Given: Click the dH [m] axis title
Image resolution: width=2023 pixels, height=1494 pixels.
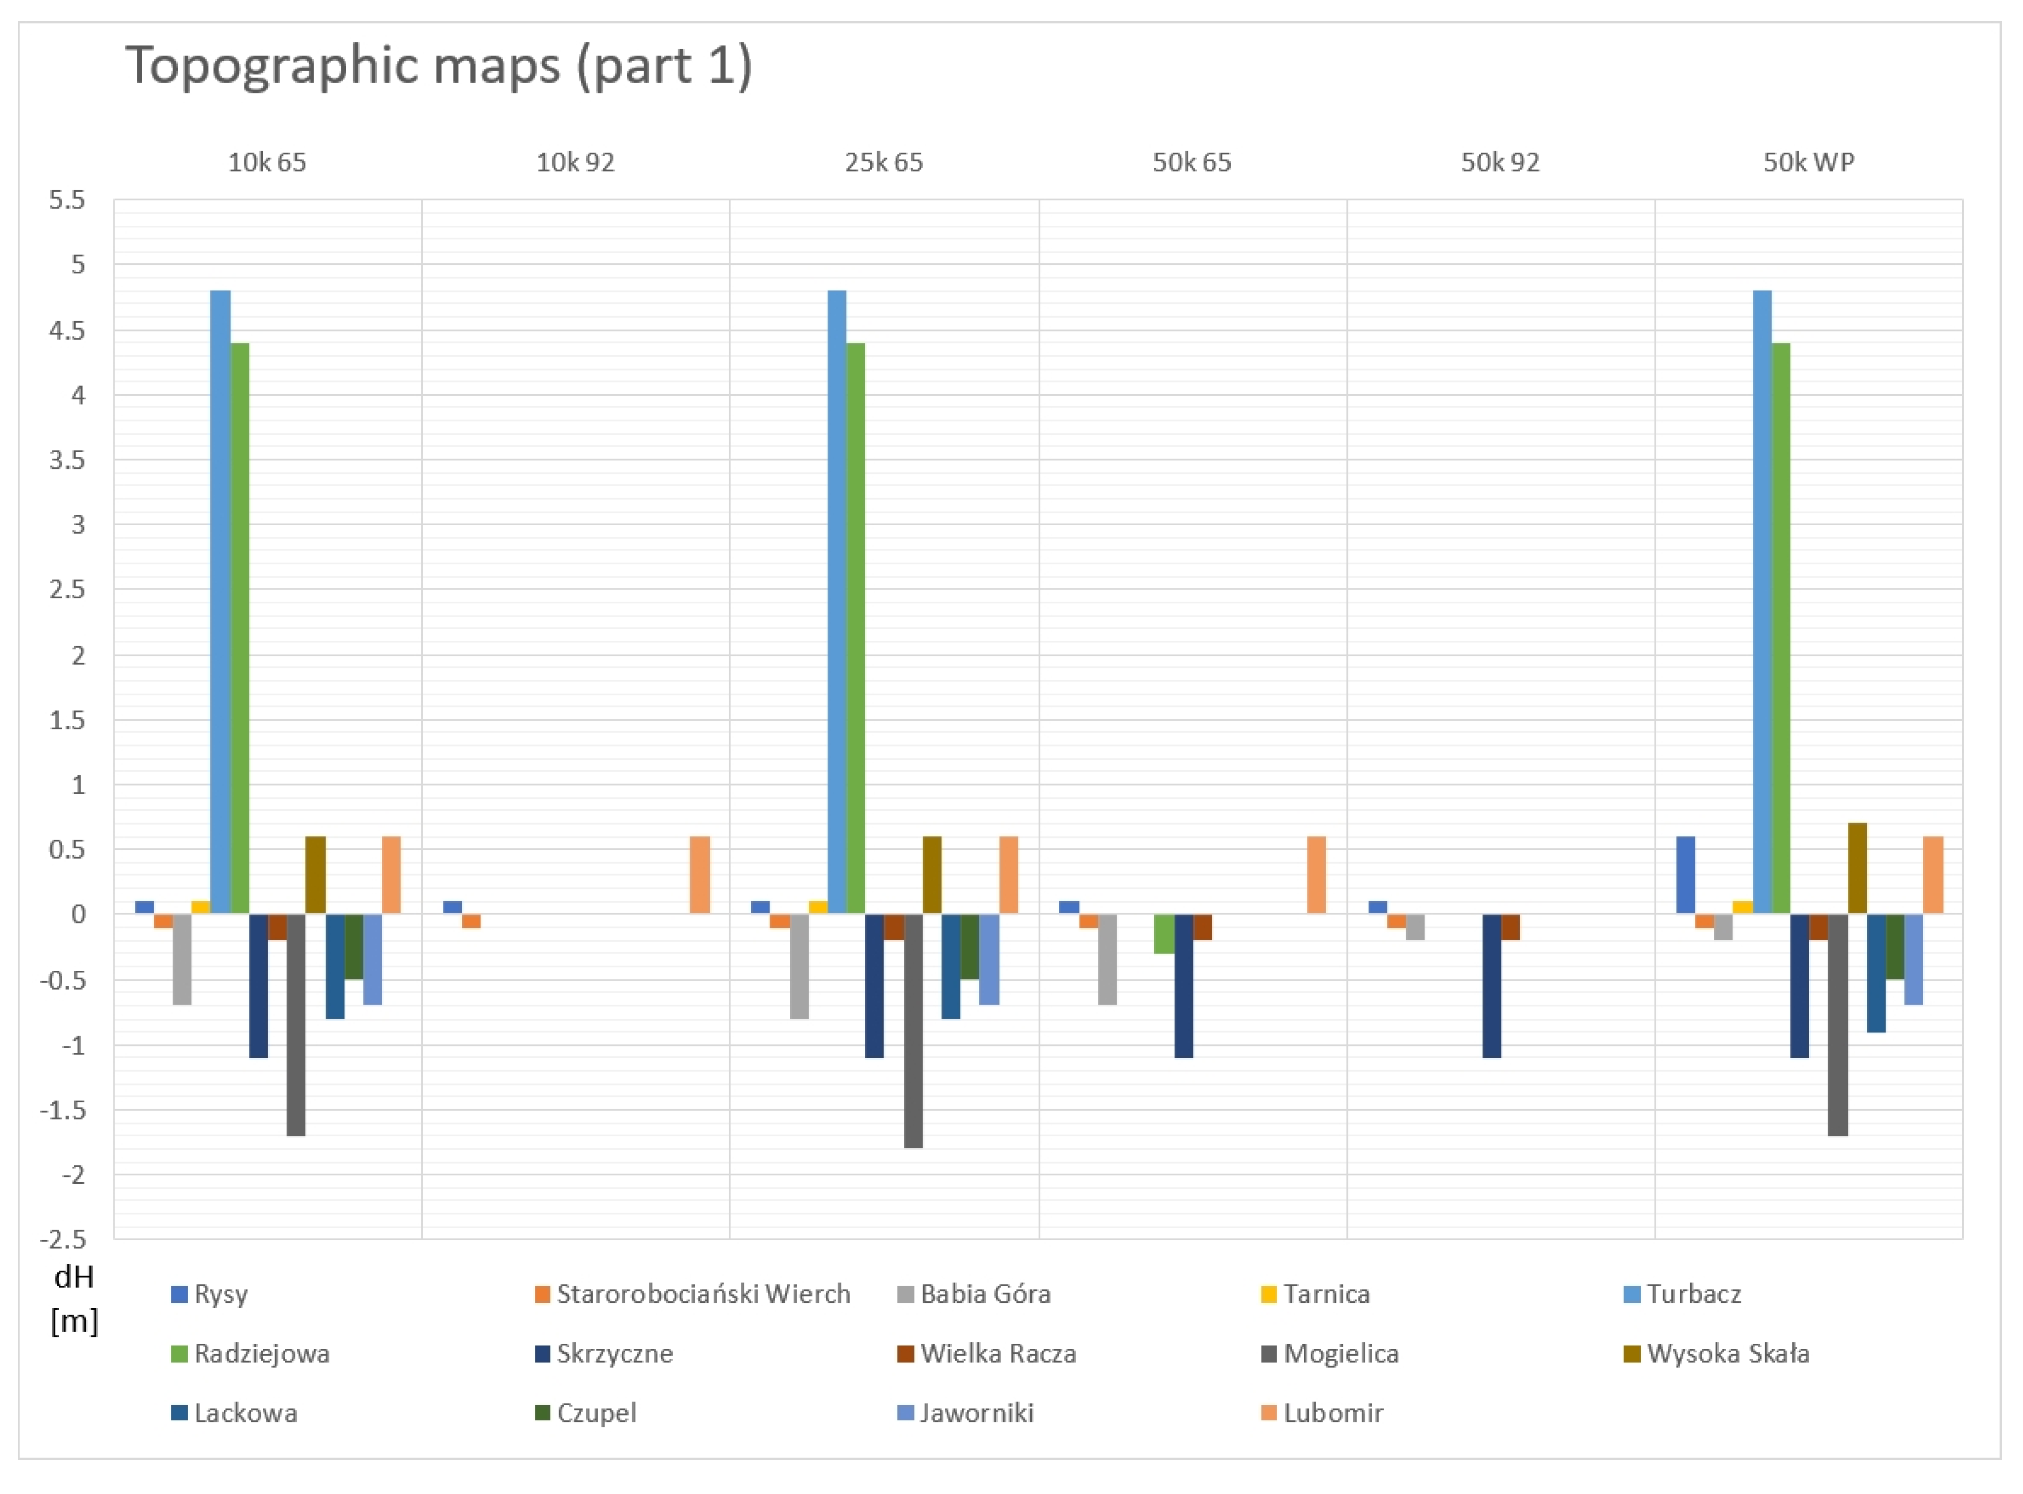Looking at the screenshot, I should [74, 1299].
